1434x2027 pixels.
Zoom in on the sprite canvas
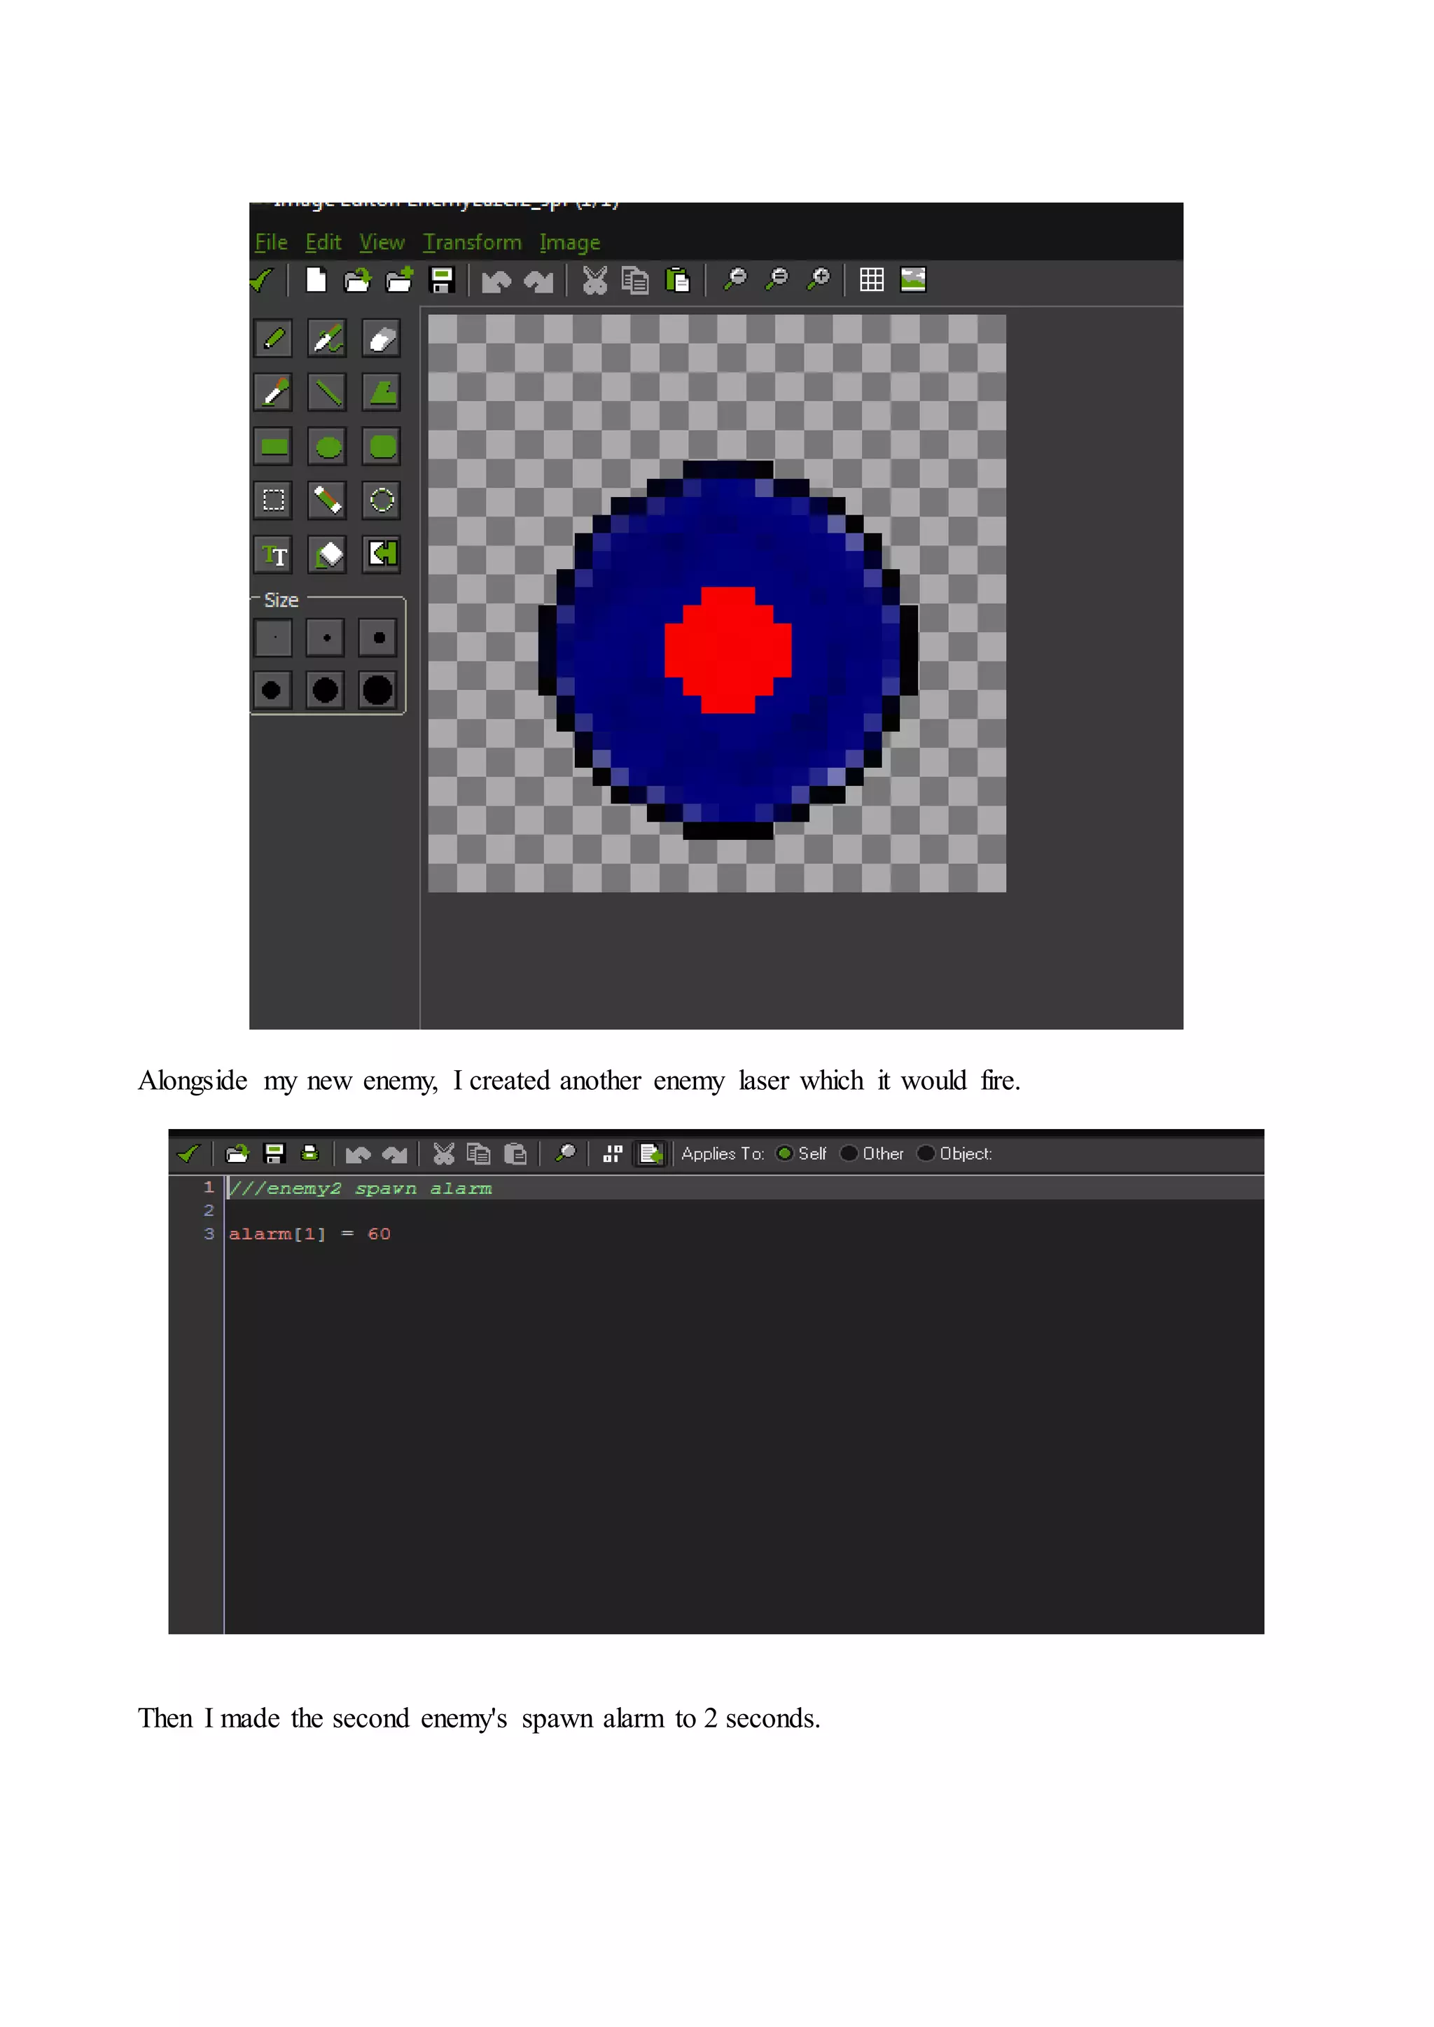tap(819, 279)
